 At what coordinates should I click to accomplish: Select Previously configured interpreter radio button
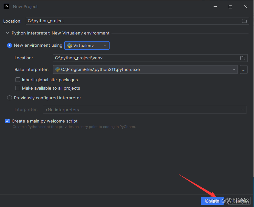(x=10, y=98)
